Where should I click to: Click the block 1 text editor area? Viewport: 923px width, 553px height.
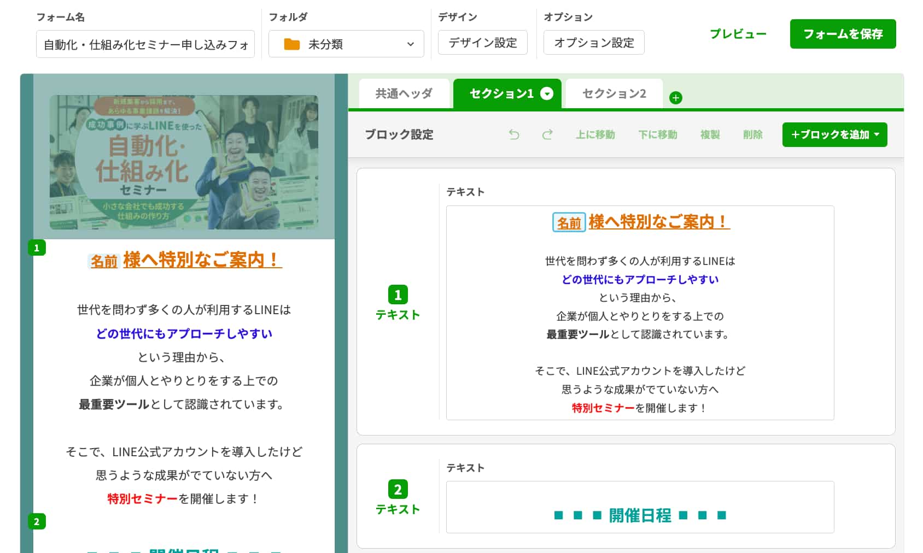640,313
